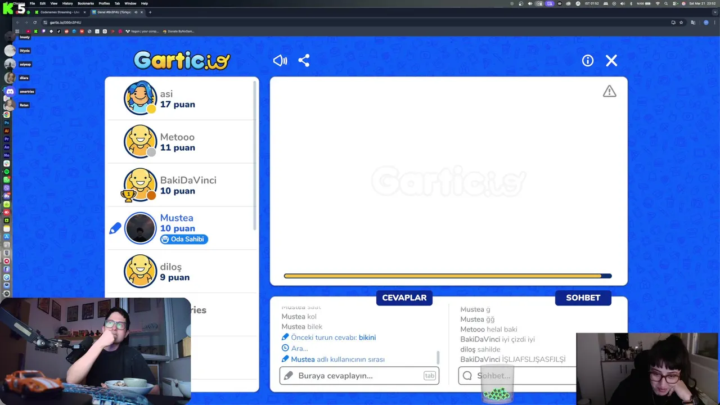The image size is (720, 405).
Task: Click the blue pencil drawer indicator
Action: [x=115, y=228]
